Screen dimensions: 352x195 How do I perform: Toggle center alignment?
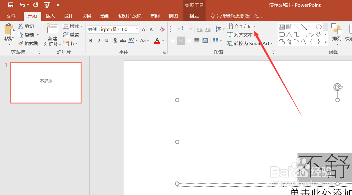click(181, 41)
